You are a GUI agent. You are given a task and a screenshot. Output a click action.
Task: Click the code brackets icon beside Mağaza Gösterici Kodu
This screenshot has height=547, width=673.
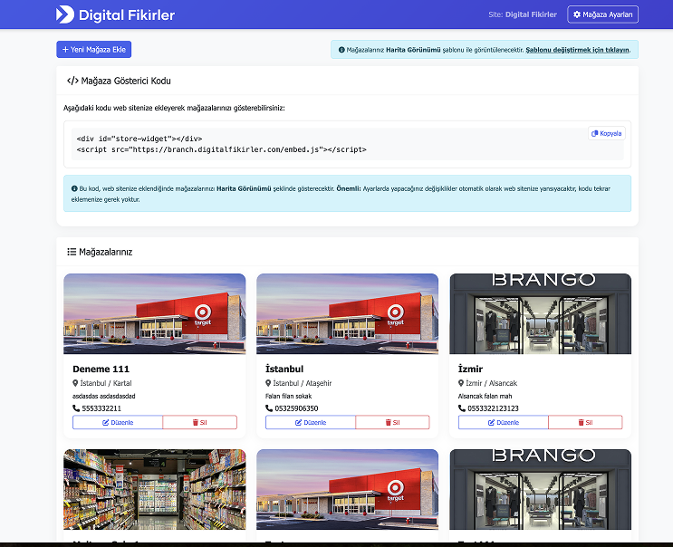coord(72,81)
